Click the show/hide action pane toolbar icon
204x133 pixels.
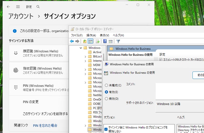[x=111, y=41]
